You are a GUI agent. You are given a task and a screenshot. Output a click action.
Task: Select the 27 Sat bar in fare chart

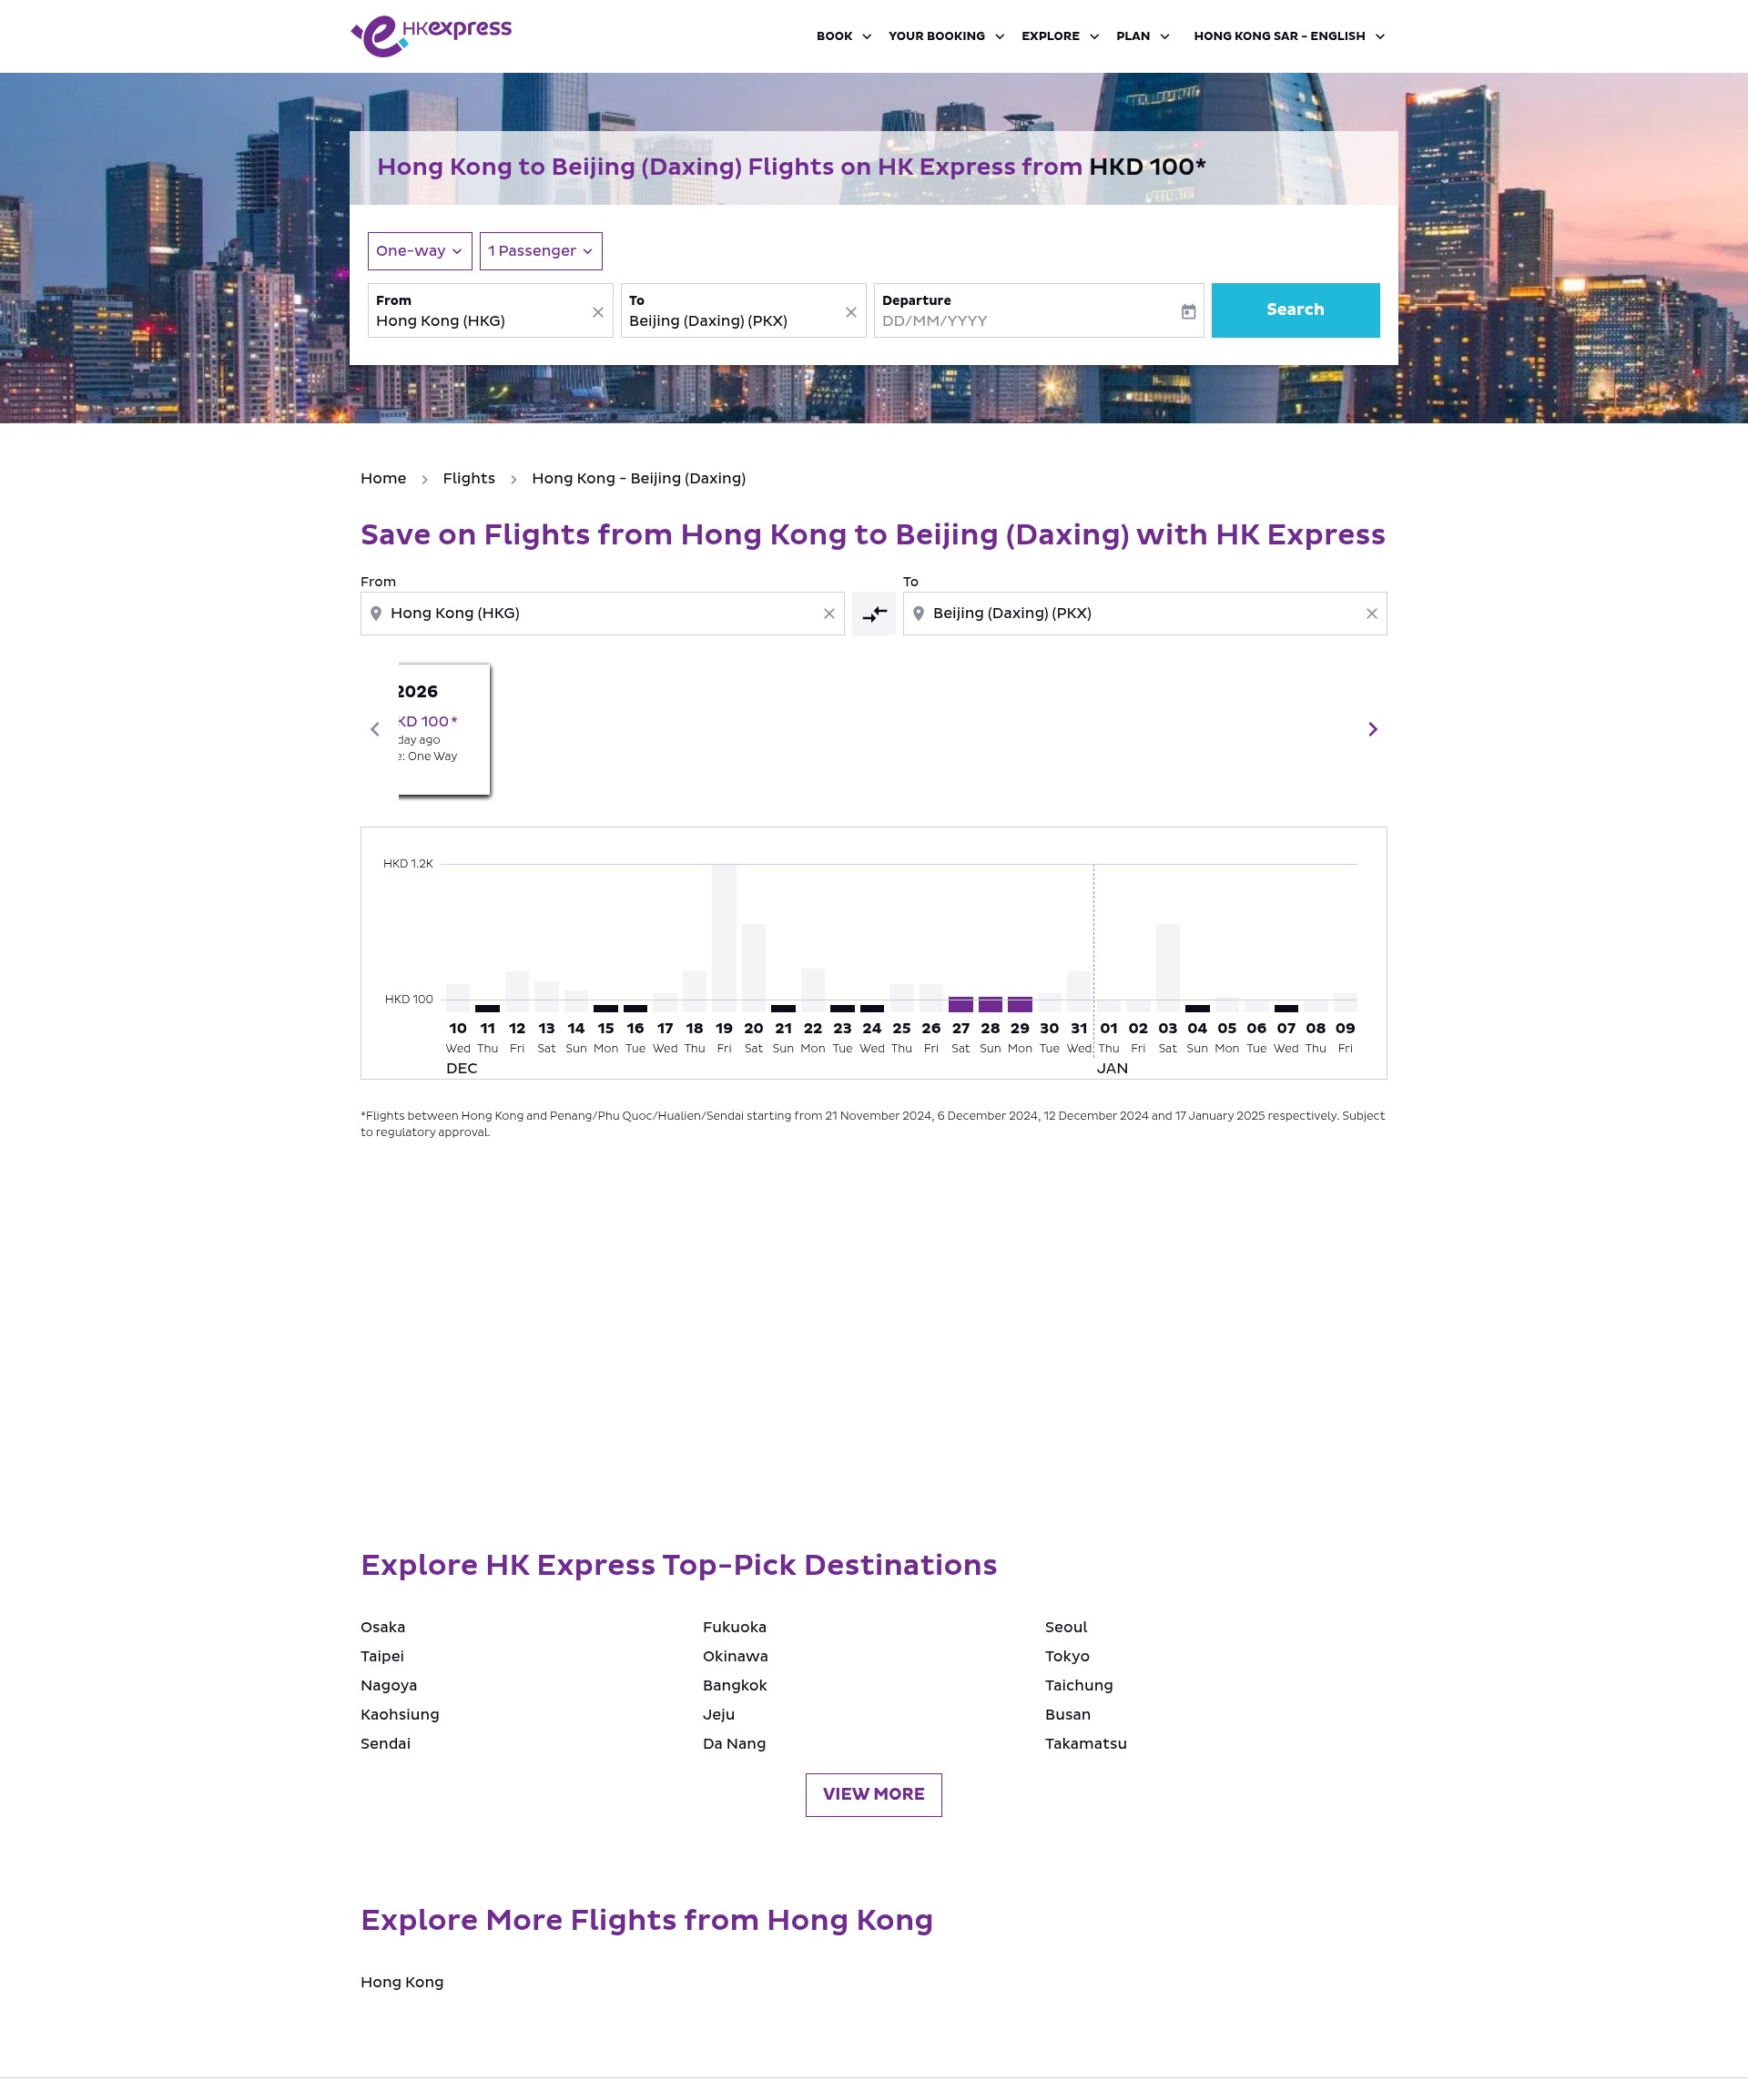[960, 1004]
